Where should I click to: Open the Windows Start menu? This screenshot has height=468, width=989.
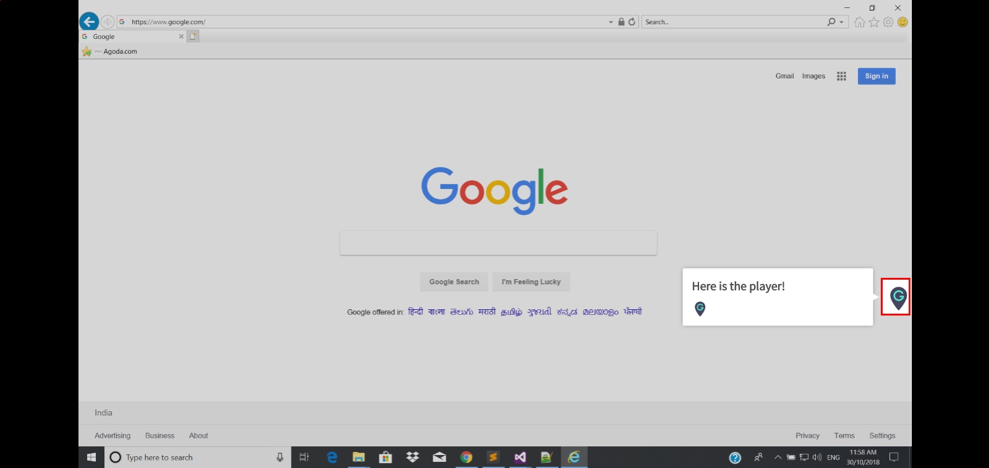(91, 457)
